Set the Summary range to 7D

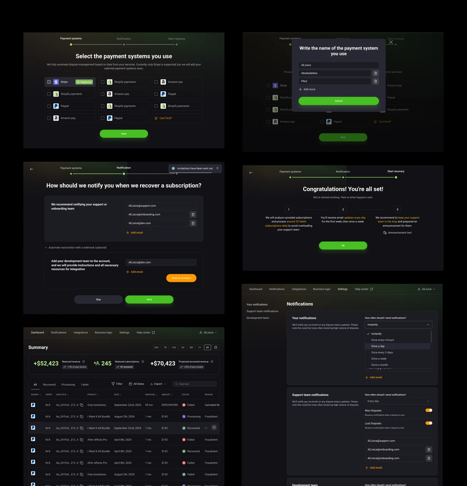click(165, 347)
